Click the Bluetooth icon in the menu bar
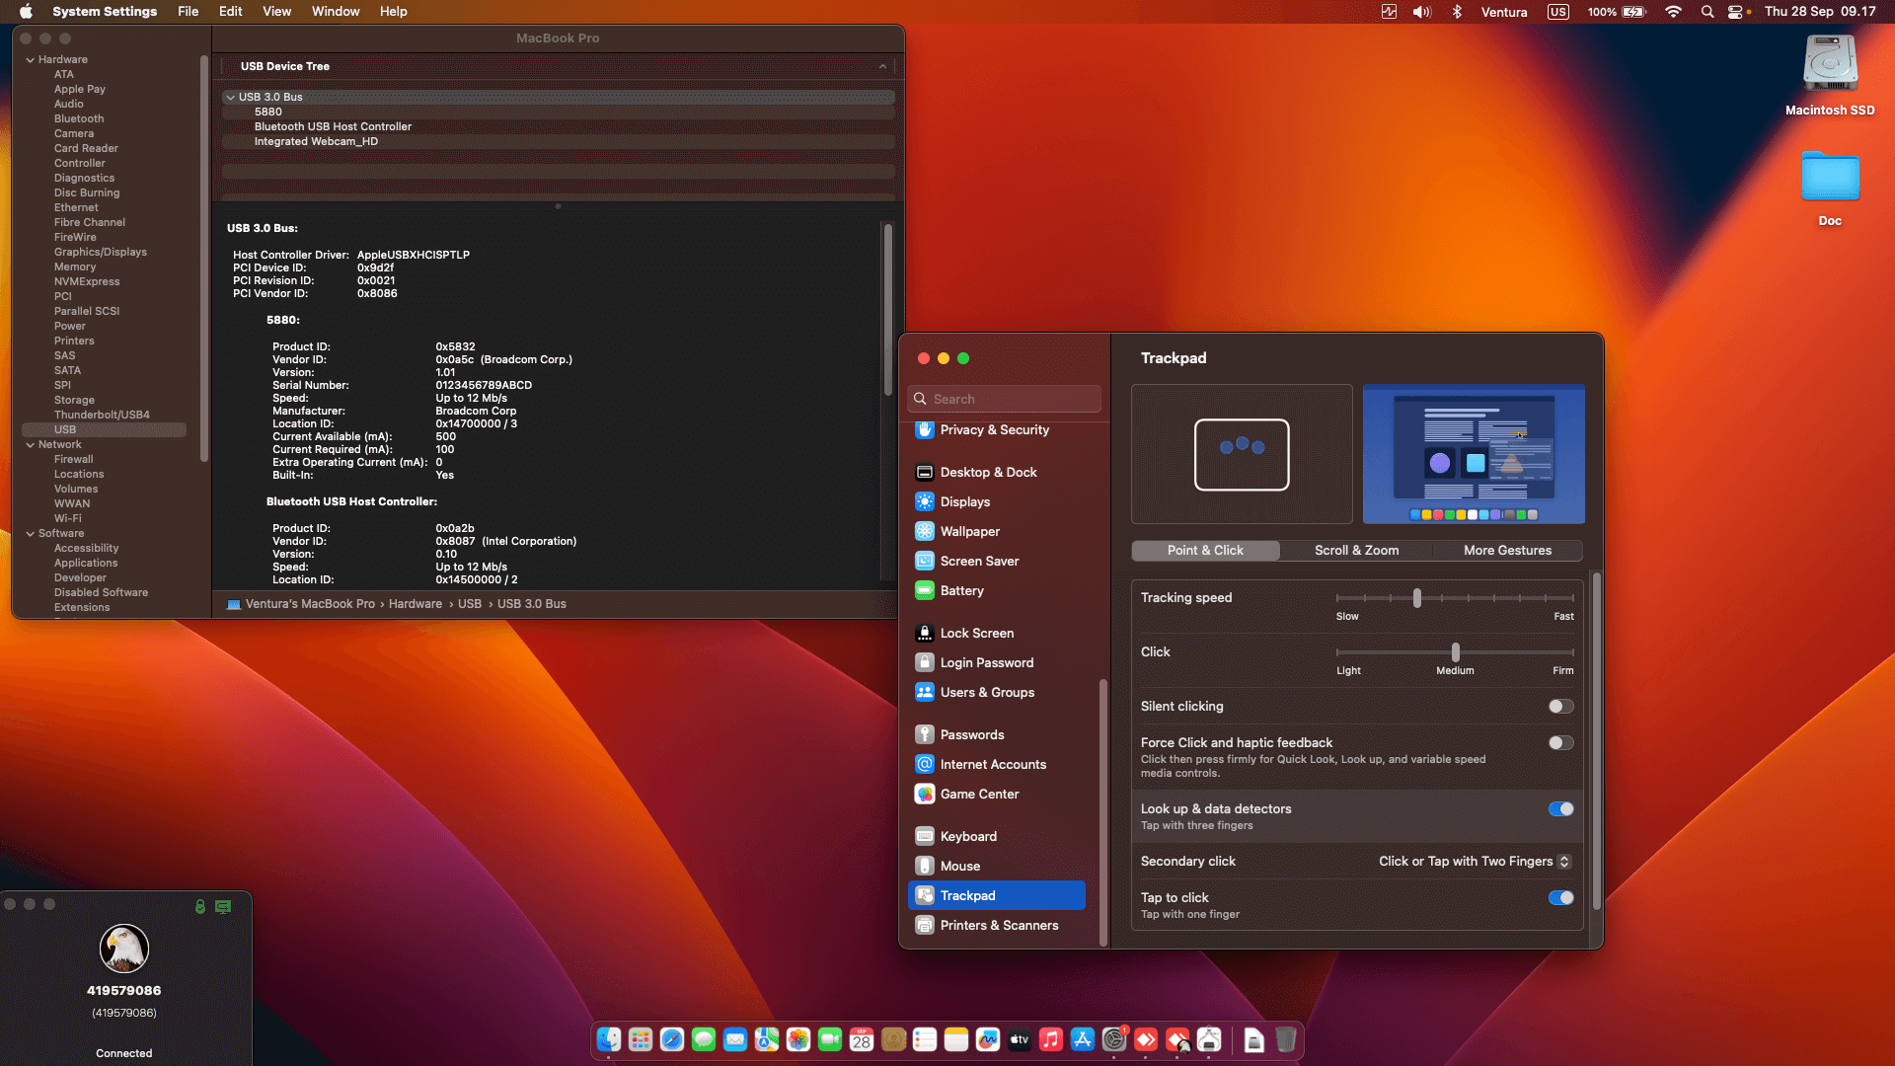This screenshot has height=1066, width=1895. [1456, 12]
